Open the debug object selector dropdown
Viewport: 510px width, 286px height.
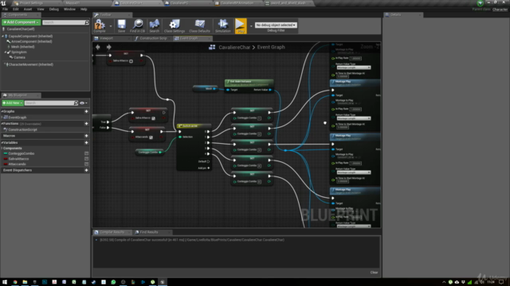pyautogui.click(x=276, y=25)
